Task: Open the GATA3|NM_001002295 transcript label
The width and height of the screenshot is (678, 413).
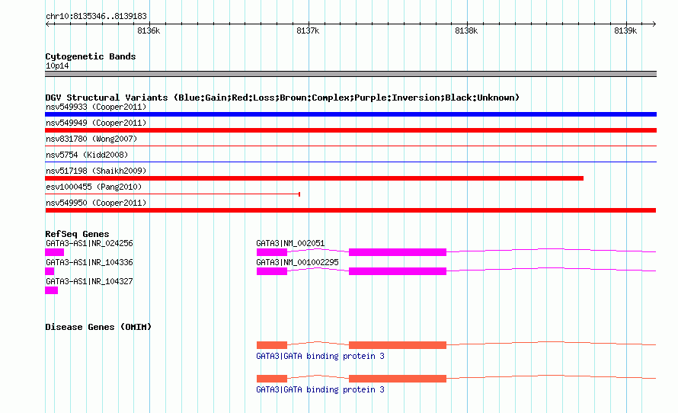Action: click(298, 262)
